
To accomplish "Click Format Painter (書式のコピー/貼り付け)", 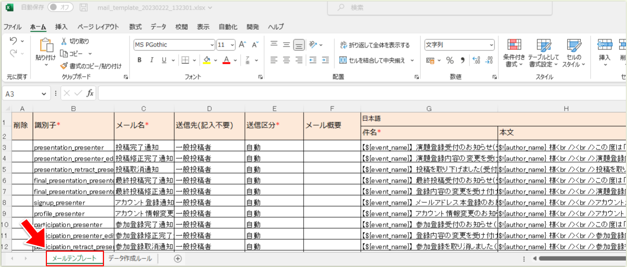I will click(91, 66).
